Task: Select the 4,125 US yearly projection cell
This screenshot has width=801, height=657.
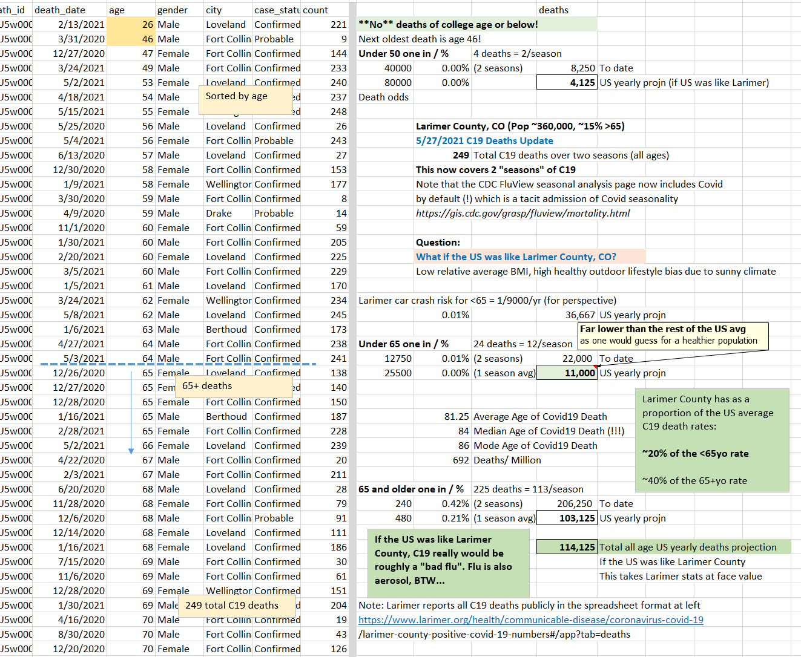Action: point(567,82)
